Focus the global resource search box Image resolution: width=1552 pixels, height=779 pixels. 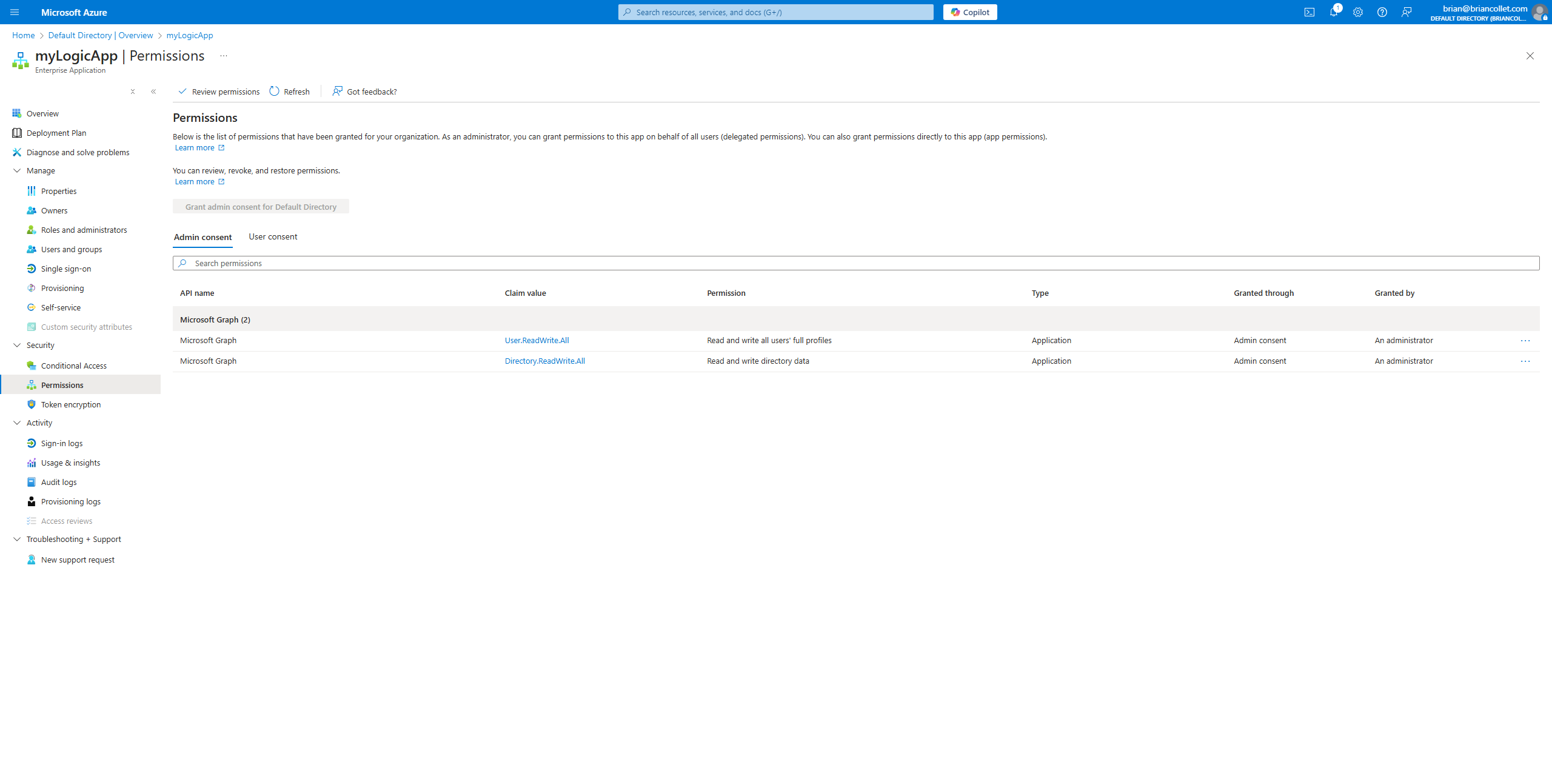click(x=776, y=12)
